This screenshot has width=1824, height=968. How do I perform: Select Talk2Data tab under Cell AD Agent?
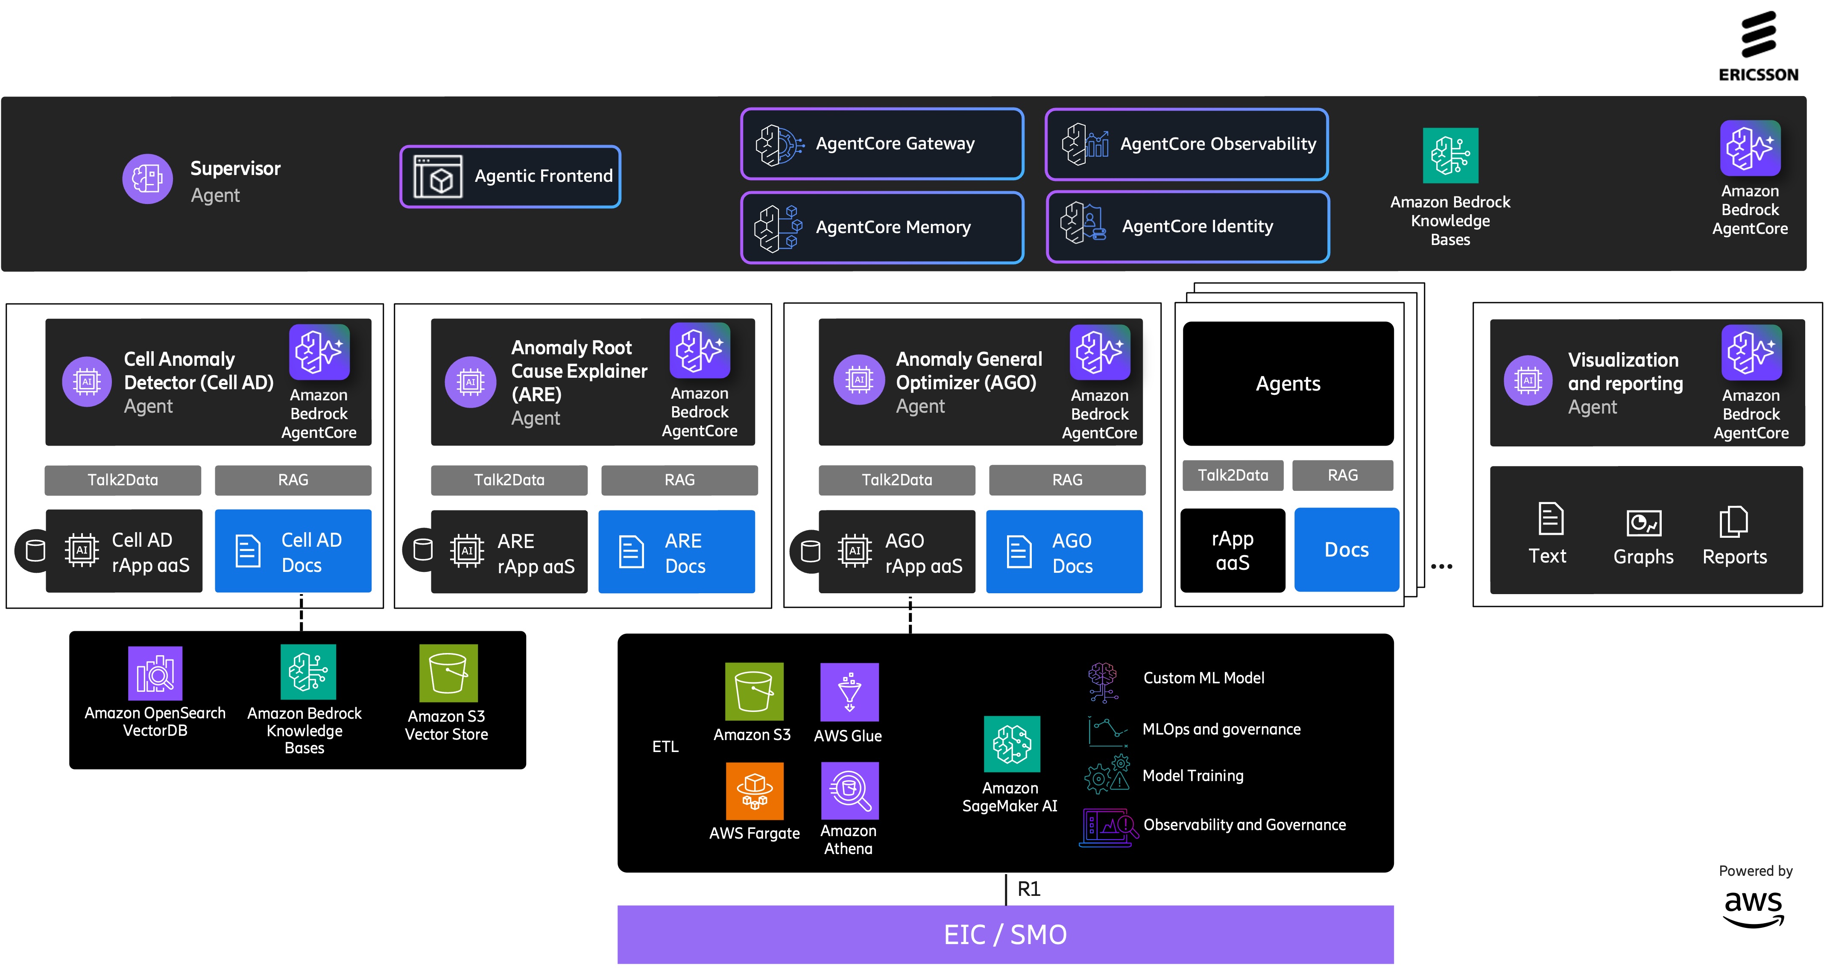point(123,480)
